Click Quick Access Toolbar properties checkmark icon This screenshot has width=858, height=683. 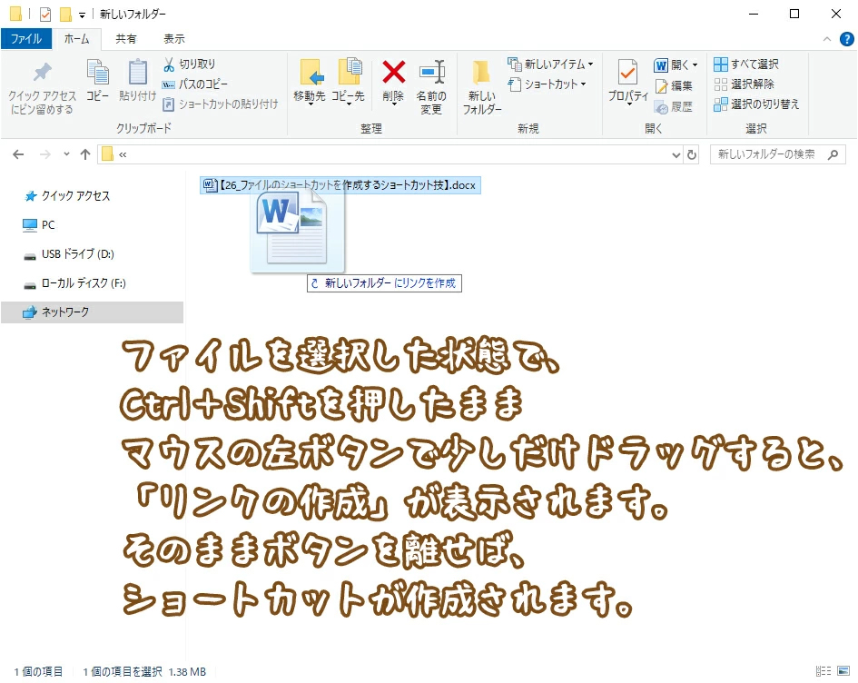pyautogui.click(x=45, y=15)
